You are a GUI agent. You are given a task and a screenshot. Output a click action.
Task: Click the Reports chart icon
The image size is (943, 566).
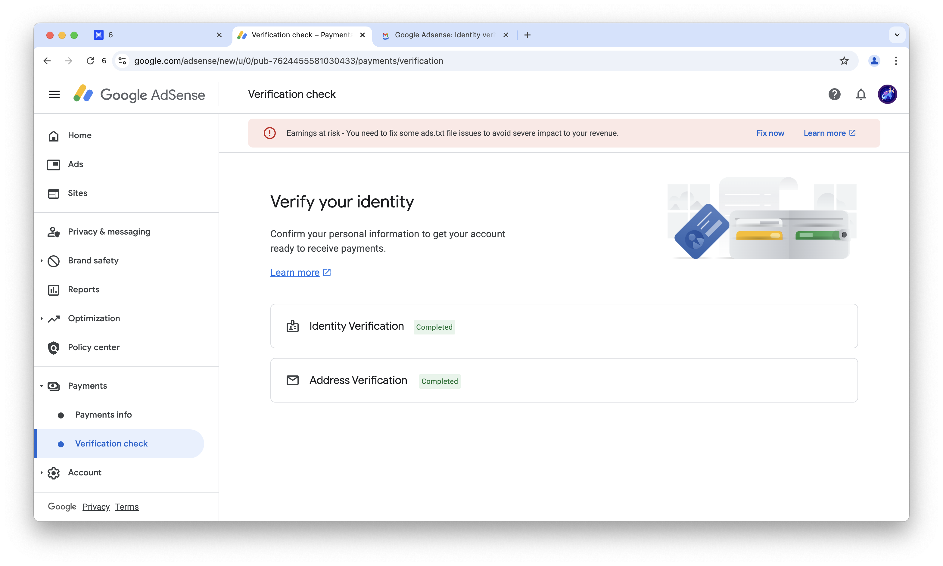pos(53,290)
